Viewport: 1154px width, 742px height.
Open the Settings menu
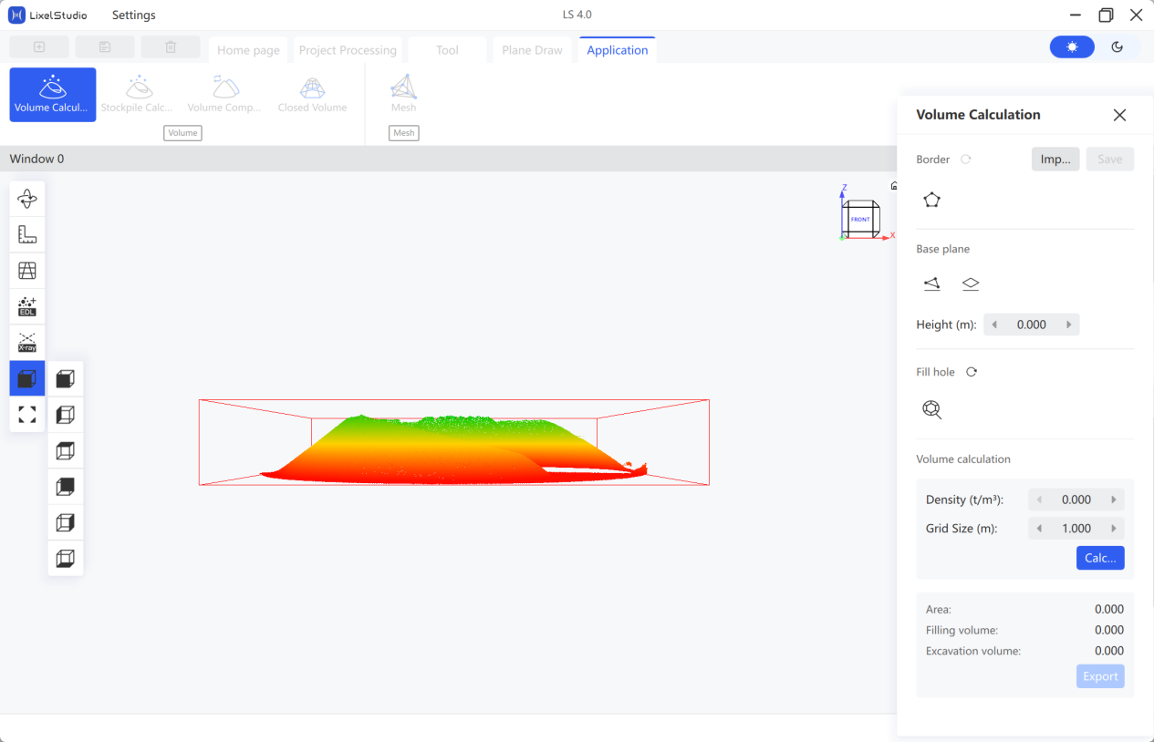click(x=134, y=15)
